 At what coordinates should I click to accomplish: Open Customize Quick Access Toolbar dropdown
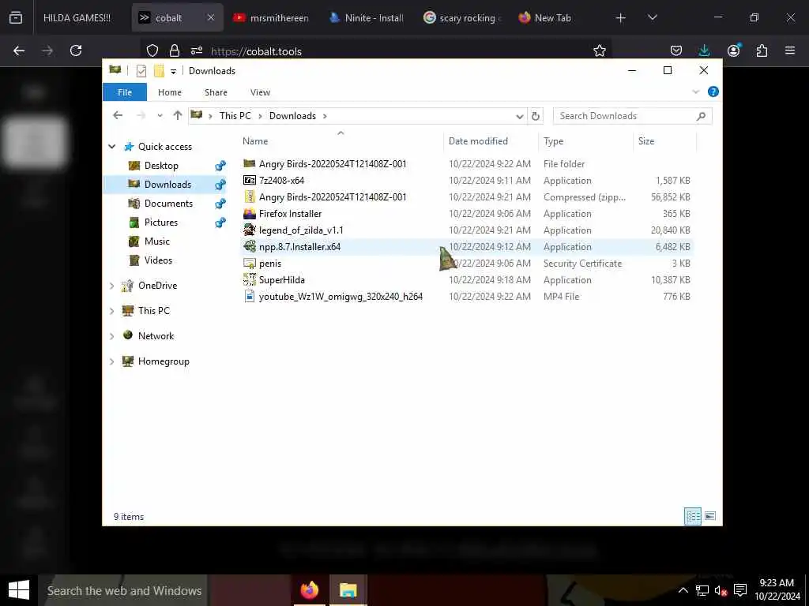[x=173, y=72]
